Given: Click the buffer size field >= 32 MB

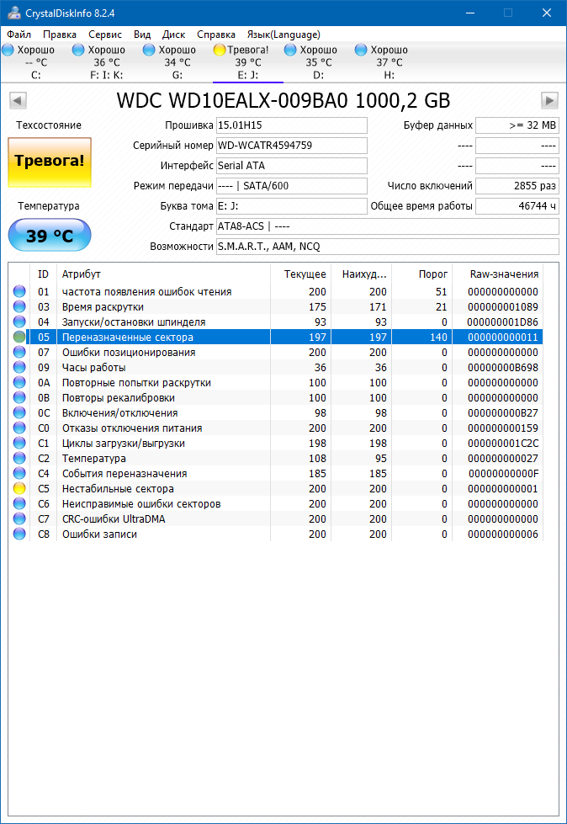Looking at the screenshot, I should point(517,125).
